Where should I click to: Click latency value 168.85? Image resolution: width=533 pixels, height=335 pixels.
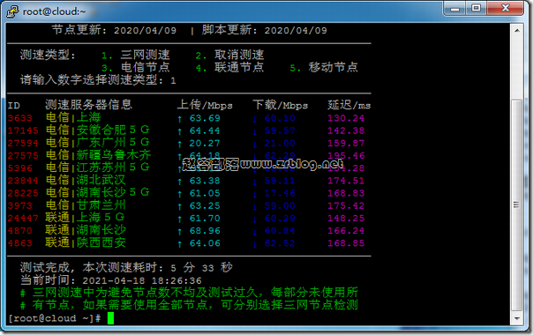coord(346,243)
